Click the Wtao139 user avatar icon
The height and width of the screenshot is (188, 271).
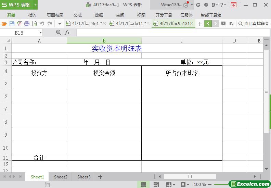point(186,5)
